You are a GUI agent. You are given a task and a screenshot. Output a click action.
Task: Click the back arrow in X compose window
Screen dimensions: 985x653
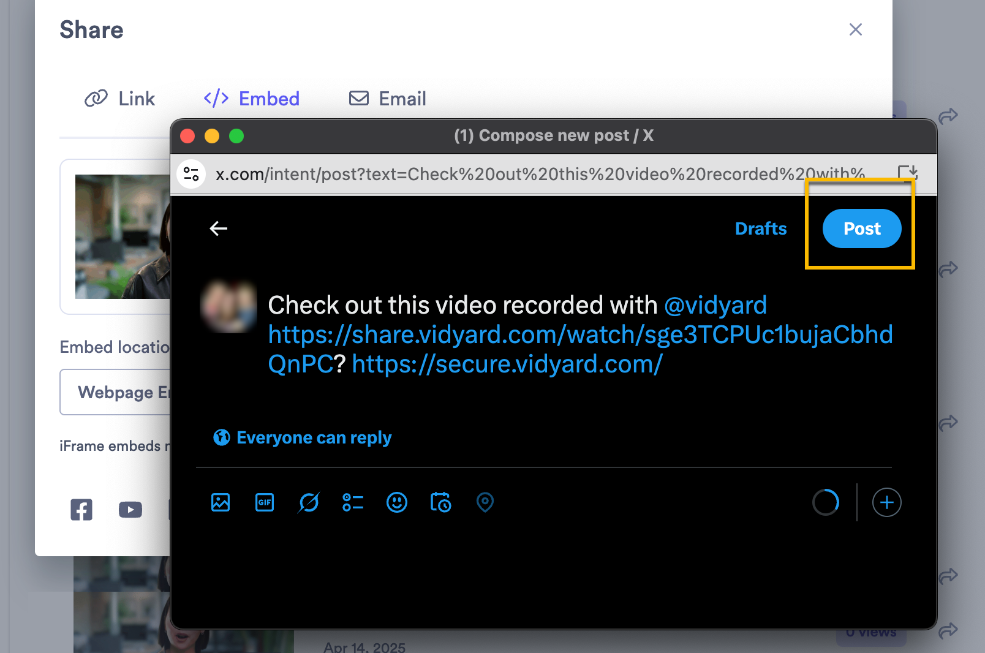point(219,228)
